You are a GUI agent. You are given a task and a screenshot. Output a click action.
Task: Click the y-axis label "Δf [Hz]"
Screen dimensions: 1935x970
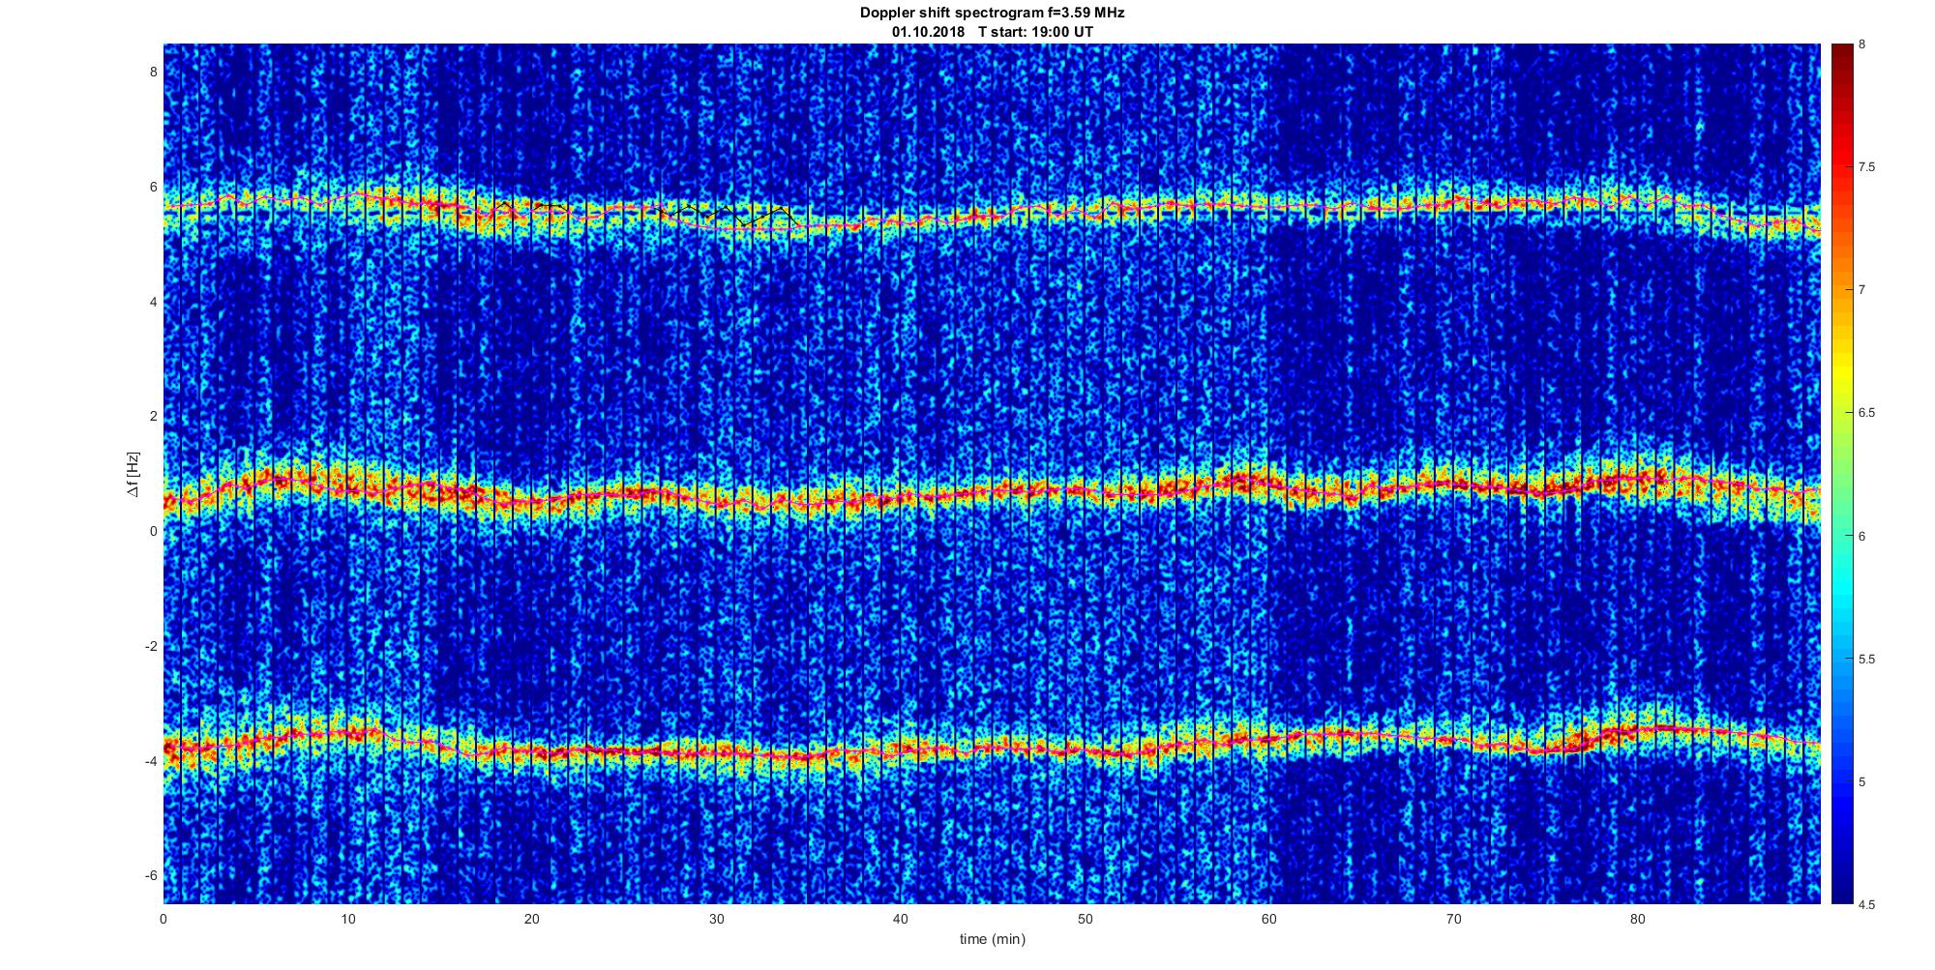pyautogui.click(x=133, y=474)
